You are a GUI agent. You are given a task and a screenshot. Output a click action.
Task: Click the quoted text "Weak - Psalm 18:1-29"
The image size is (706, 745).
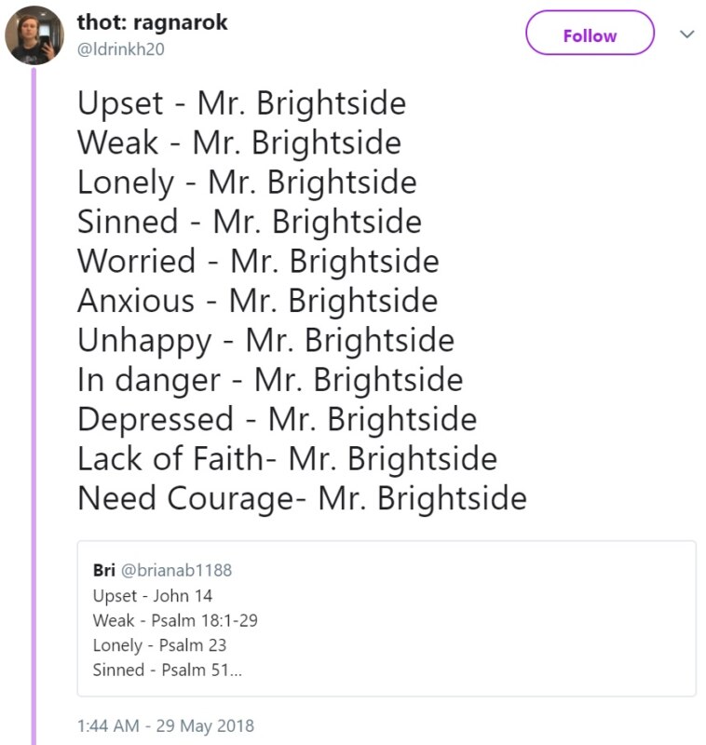click(x=175, y=620)
